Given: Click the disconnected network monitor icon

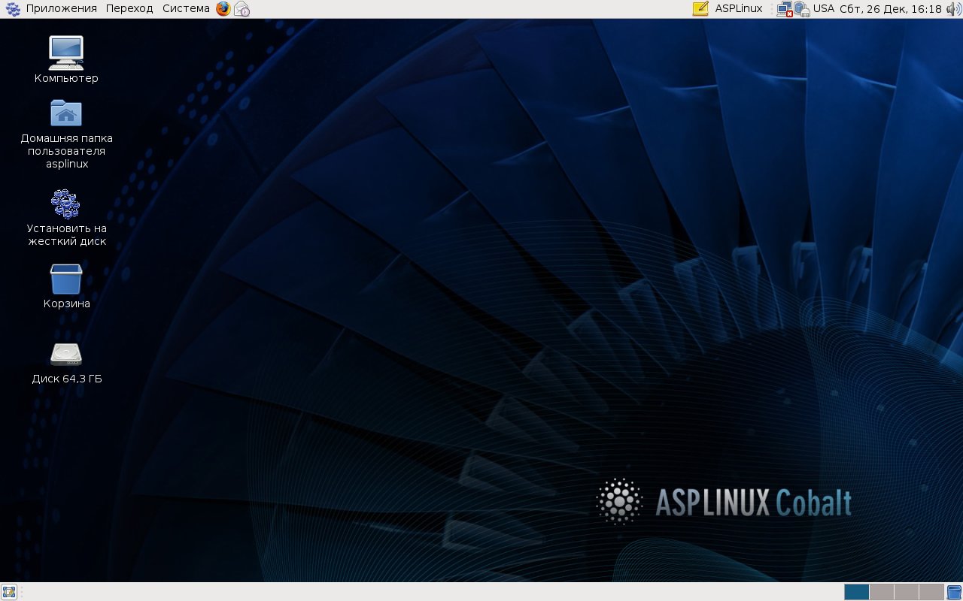Looking at the screenshot, I should click(x=785, y=9).
